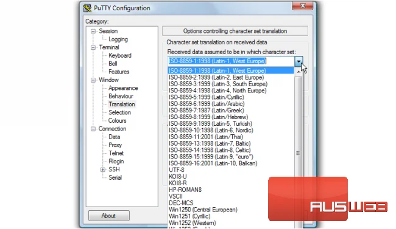Click the About button
The width and height of the screenshot is (396, 229).
[109, 216]
